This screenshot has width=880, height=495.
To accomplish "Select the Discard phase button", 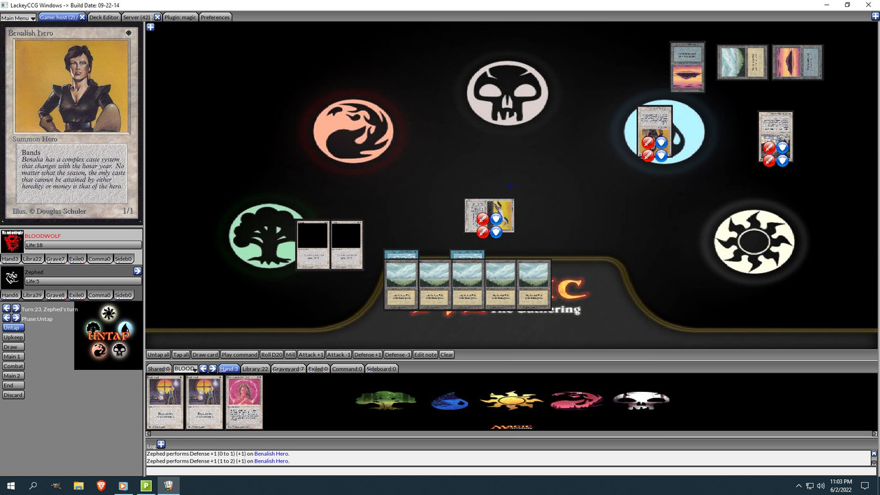I will [x=13, y=395].
